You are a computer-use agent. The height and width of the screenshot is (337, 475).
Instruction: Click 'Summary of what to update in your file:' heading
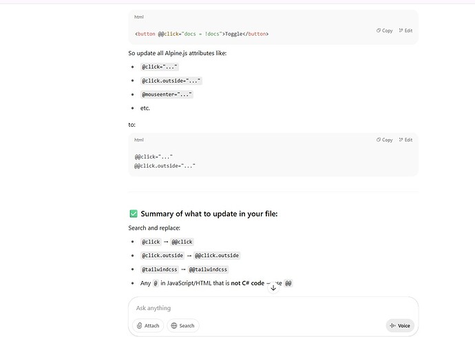tap(209, 214)
